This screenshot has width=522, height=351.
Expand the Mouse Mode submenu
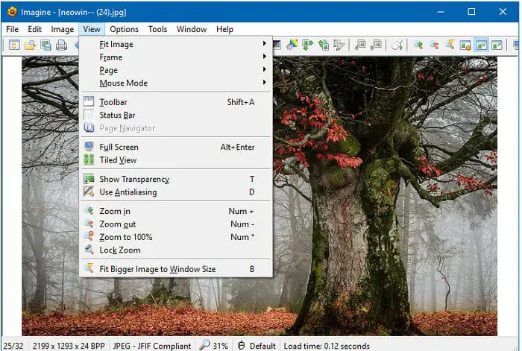(176, 83)
